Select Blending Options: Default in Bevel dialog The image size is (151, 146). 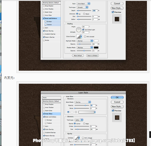tap(51, 3)
